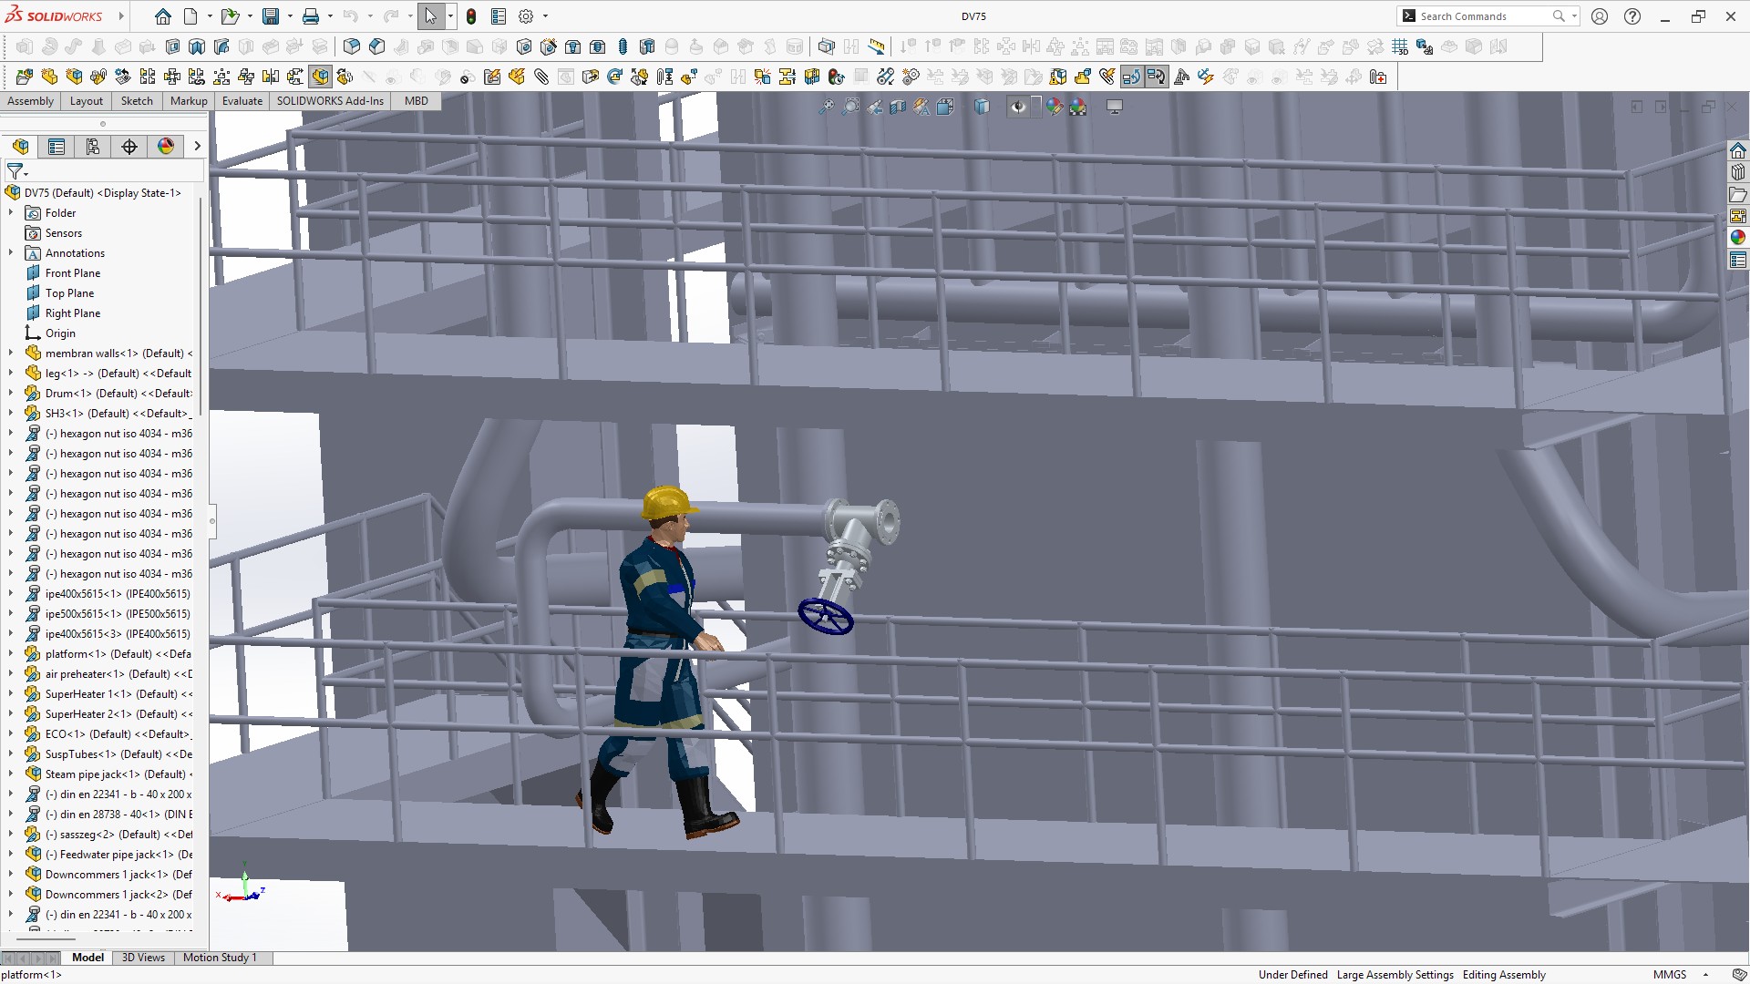This screenshot has width=1750, height=984.
Task: Expand the manager pane tabs chevron
Action: [197, 147]
